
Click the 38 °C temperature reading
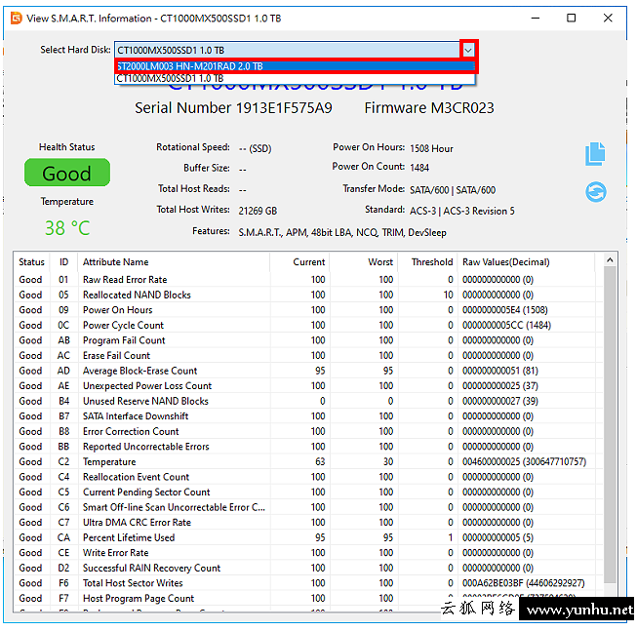[67, 228]
